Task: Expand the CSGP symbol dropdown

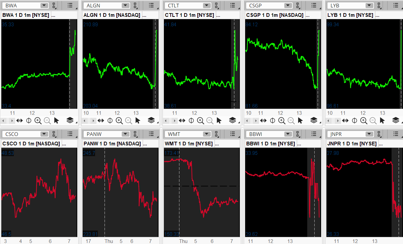Action: coord(288,5)
